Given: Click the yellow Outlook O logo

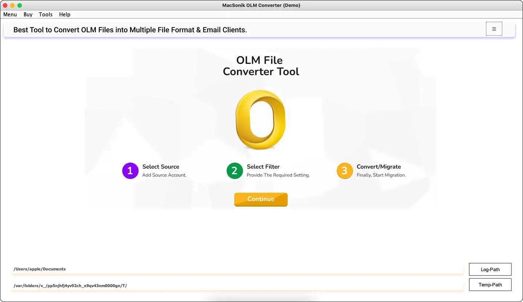Looking at the screenshot, I should pyautogui.click(x=260, y=120).
